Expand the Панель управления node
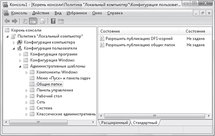Viewport: 215px width, 136px height. tap(27, 91)
